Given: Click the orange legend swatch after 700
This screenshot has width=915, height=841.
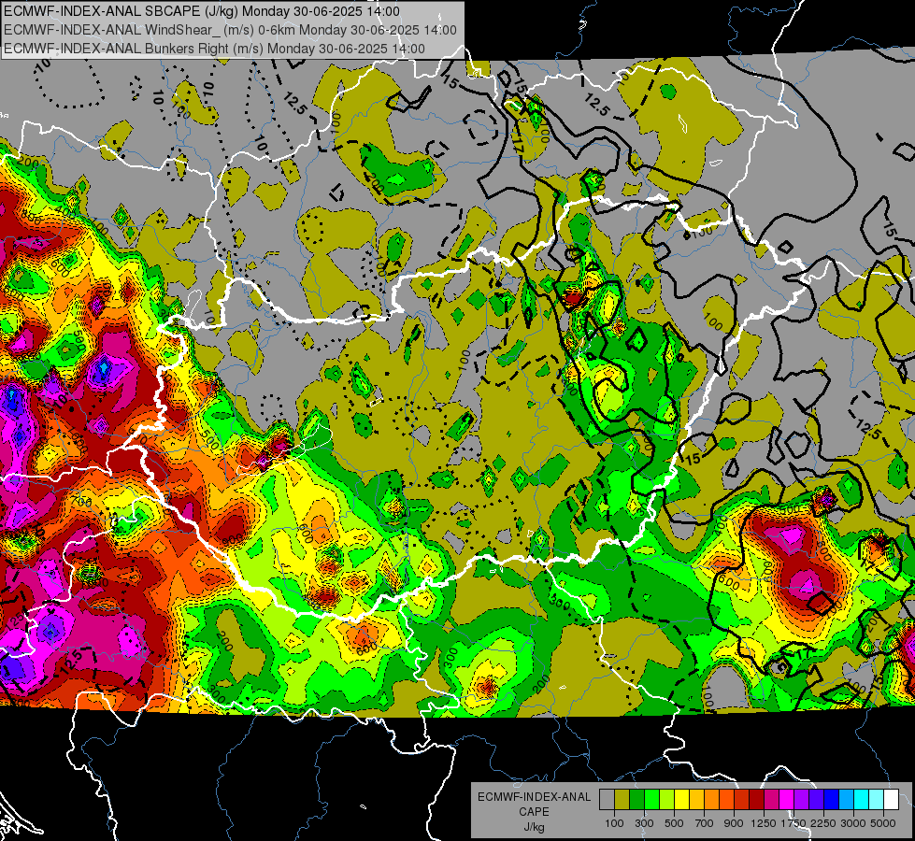Looking at the screenshot, I should (711, 799).
